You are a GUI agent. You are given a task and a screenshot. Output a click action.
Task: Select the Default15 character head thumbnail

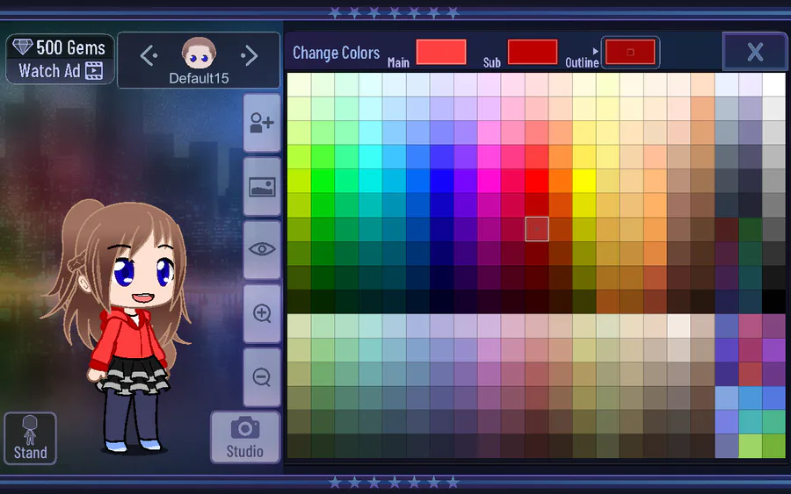(x=199, y=53)
